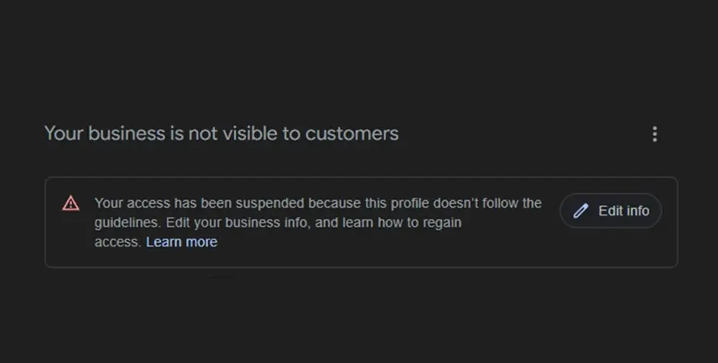Click the 'Edit info' label text
718x363 pixels.
624,211
